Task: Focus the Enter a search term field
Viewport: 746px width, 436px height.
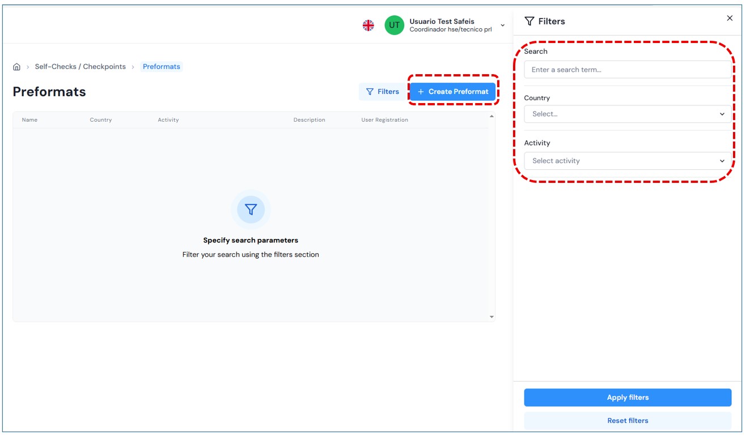Action: point(628,70)
